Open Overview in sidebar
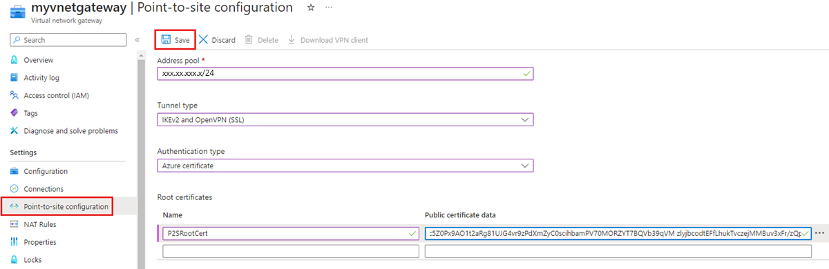 (38, 60)
